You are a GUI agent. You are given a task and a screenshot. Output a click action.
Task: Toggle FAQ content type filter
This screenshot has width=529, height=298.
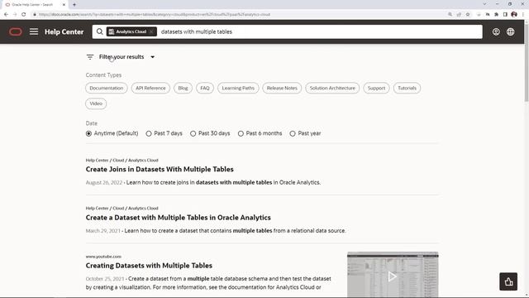[205, 89]
